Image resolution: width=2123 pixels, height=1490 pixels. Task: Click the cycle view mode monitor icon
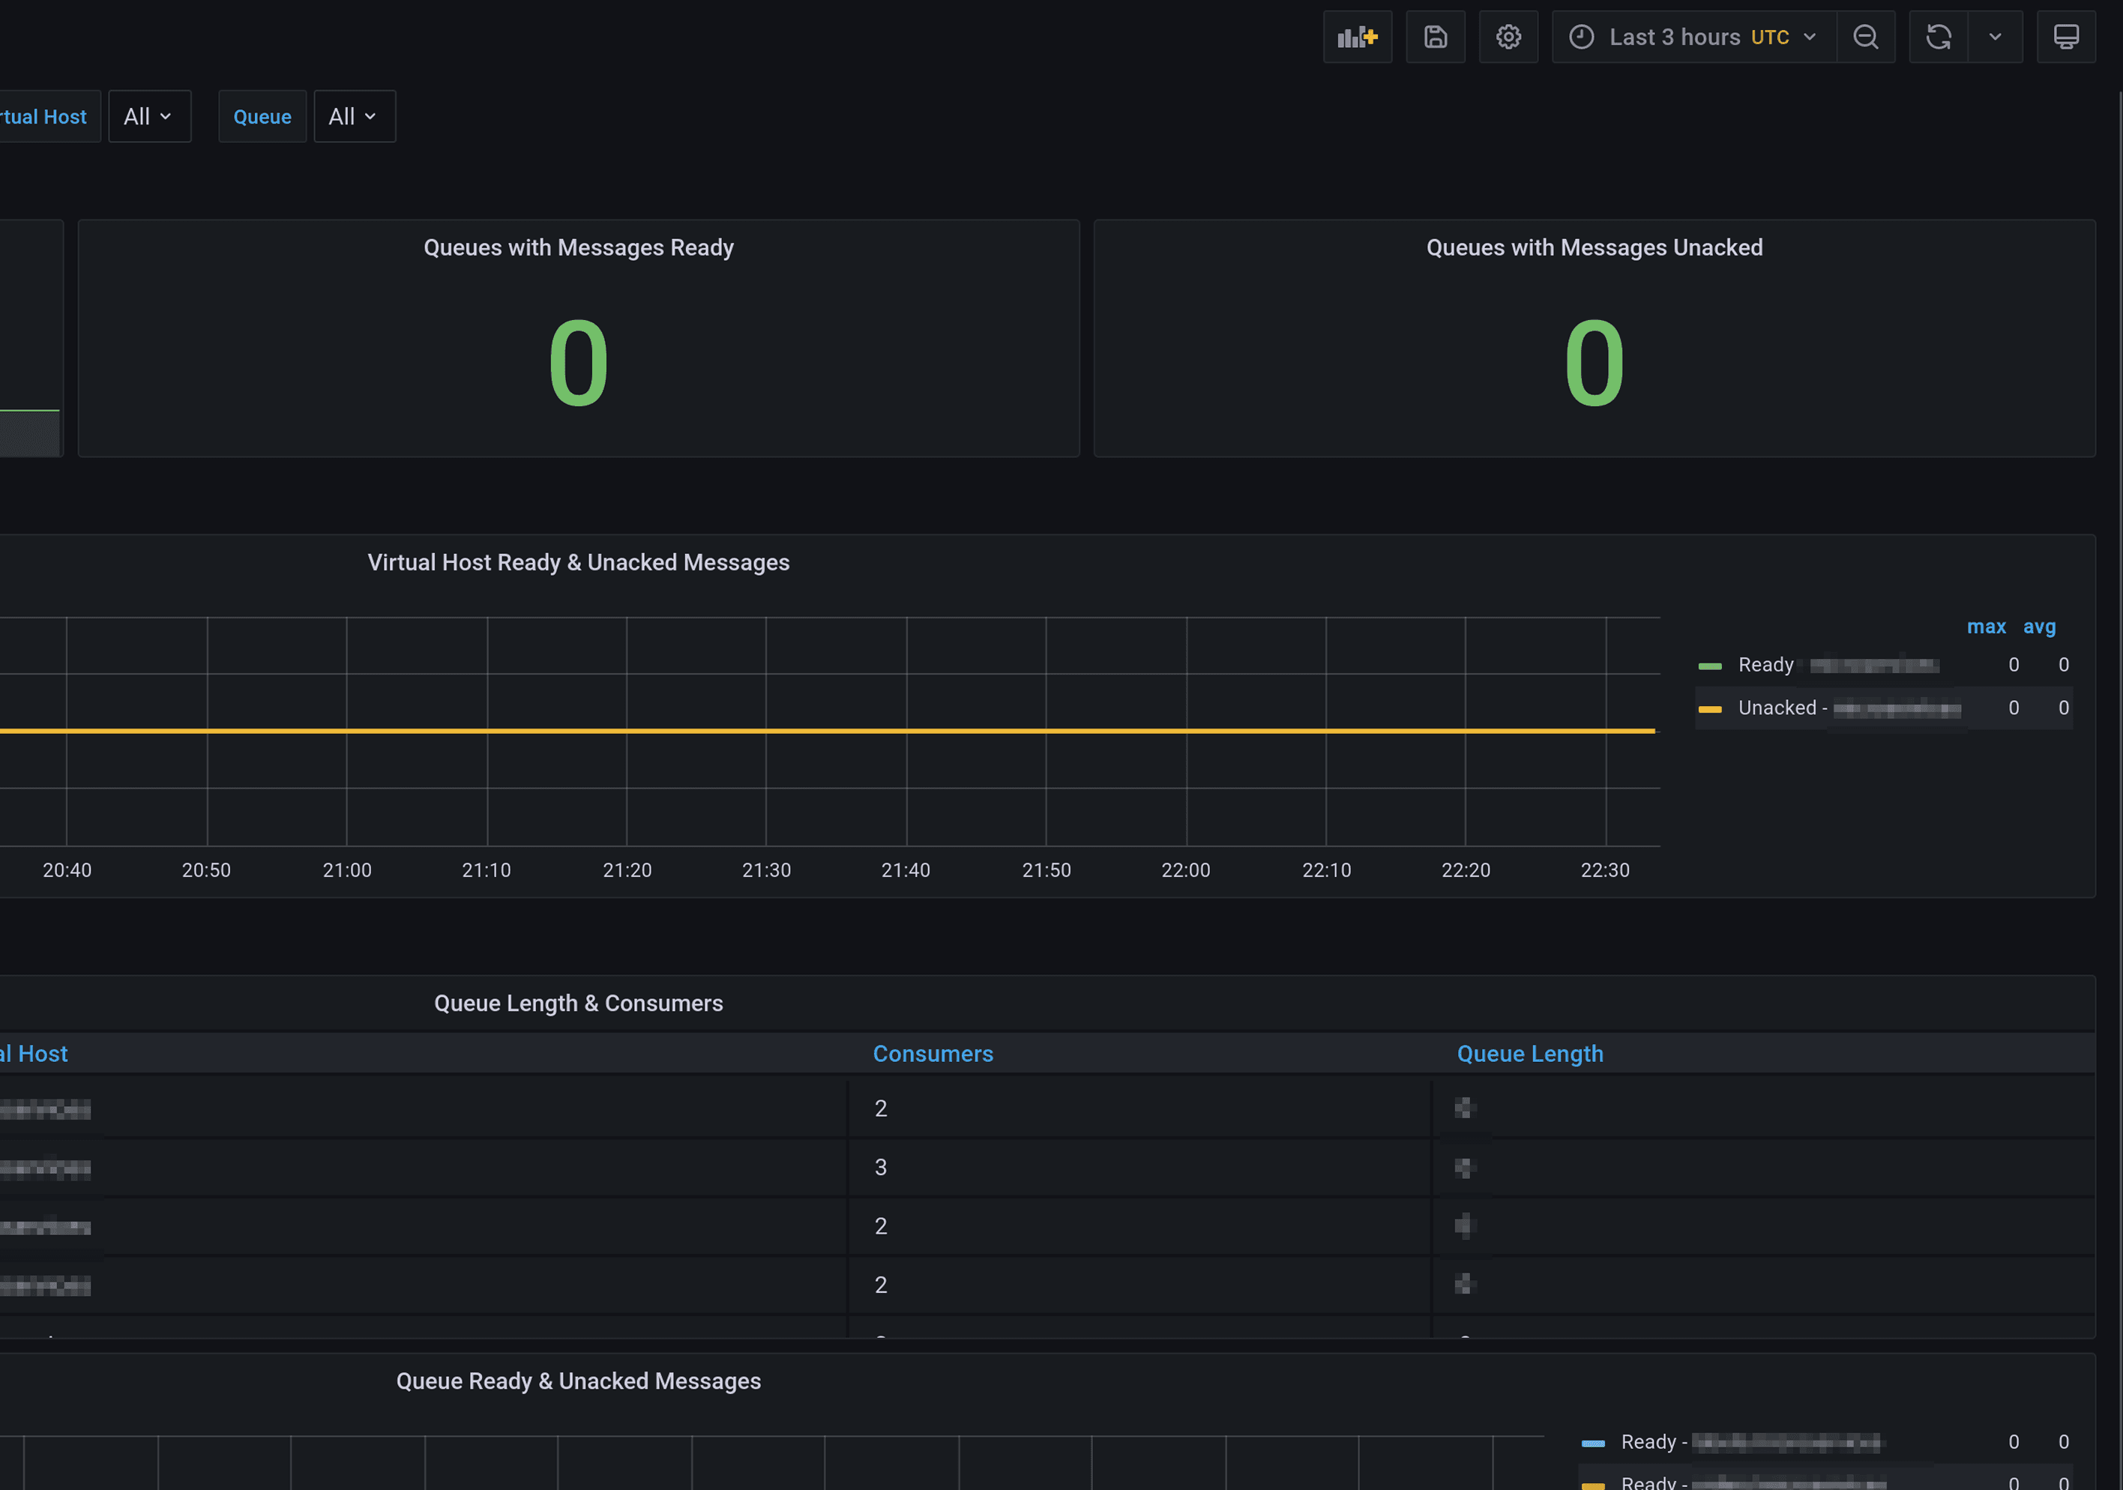(x=2066, y=37)
